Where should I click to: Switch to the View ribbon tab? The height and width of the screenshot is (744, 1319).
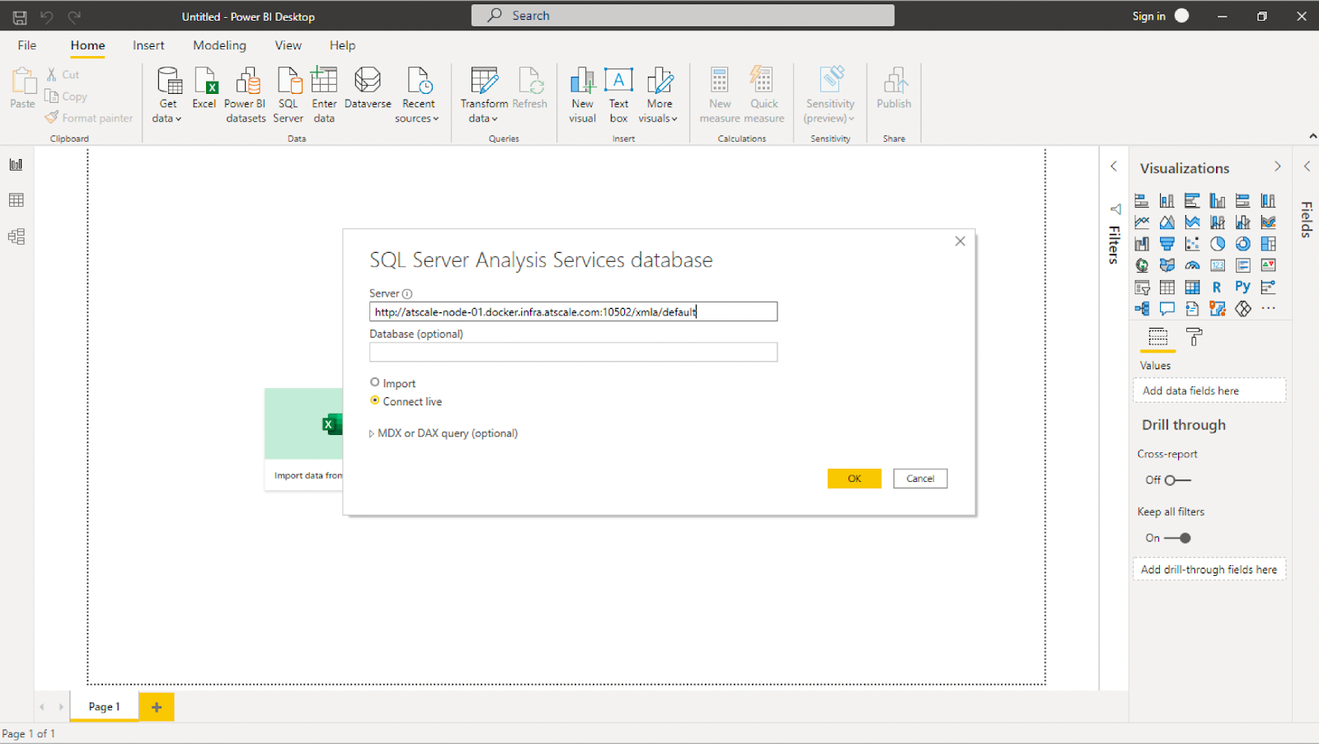click(288, 45)
